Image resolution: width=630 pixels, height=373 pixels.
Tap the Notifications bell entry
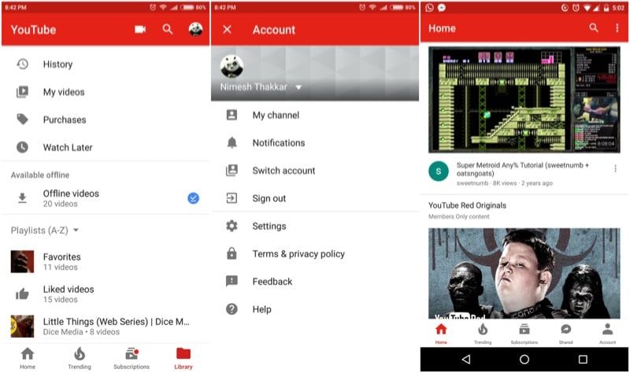click(278, 143)
